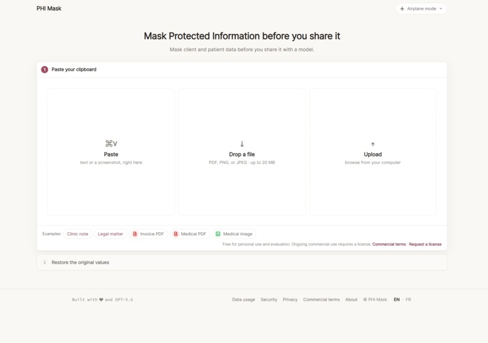The image size is (488, 343).
Task: Switch language to EN
Action: point(397,299)
